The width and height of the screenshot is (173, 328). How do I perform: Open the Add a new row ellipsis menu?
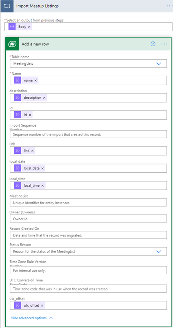click(x=164, y=44)
